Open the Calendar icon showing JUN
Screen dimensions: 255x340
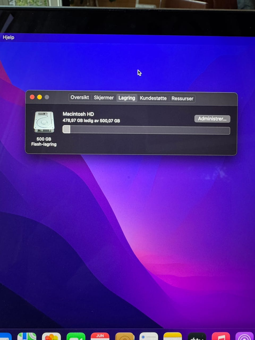(100, 336)
